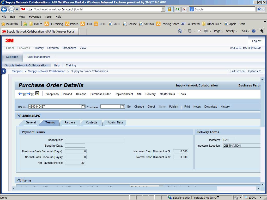Screen dimensions: 267x200
Task: Click the 3M logo in the portal header
Action: tap(9, 40)
